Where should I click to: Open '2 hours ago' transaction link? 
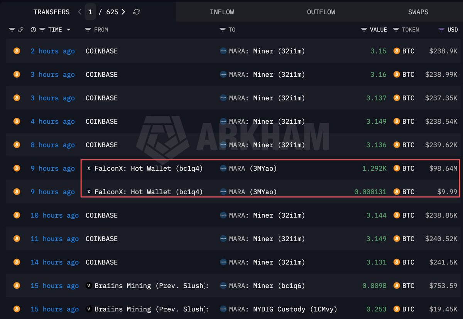(x=52, y=51)
